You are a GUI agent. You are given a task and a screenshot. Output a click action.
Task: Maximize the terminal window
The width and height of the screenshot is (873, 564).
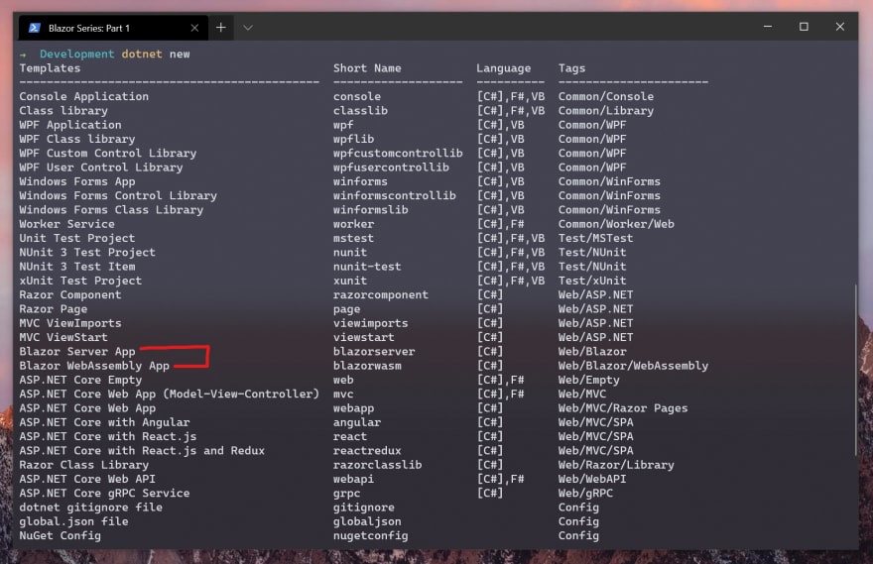point(804,26)
